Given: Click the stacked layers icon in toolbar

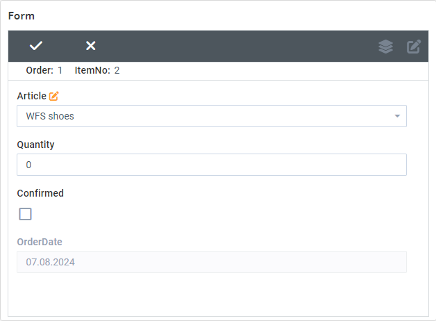Looking at the screenshot, I should coord(386,47).
